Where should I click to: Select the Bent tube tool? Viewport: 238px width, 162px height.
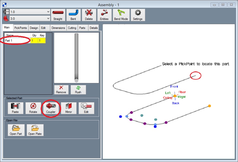tap(73, 15)
